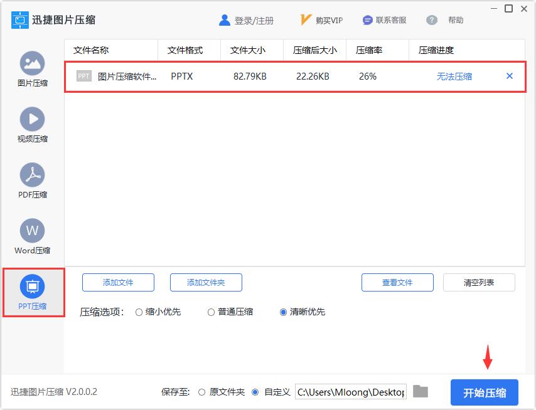Click the 压缩后大小 column header
Viewport: 536px width, 410px height.
point(315,50)
